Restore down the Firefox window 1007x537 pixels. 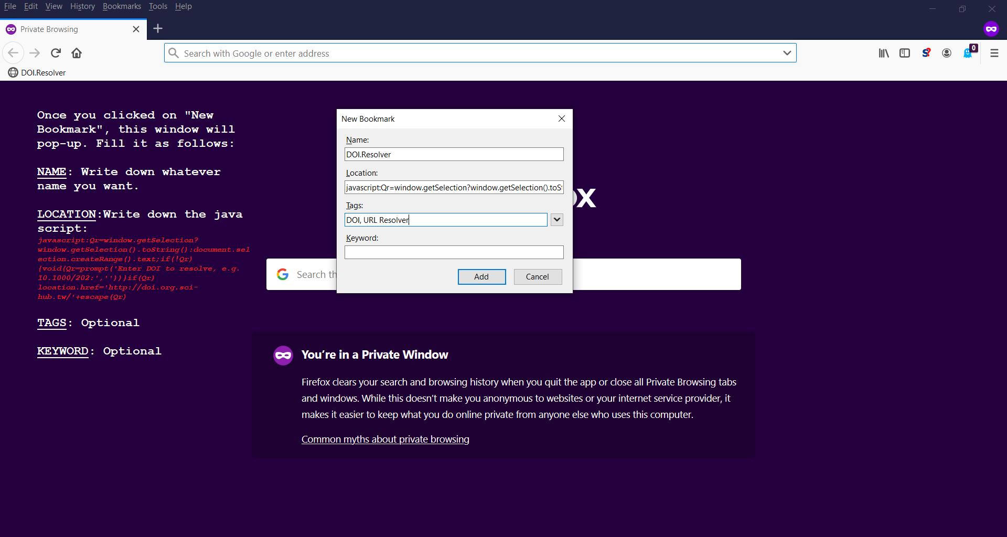point(962,8)
